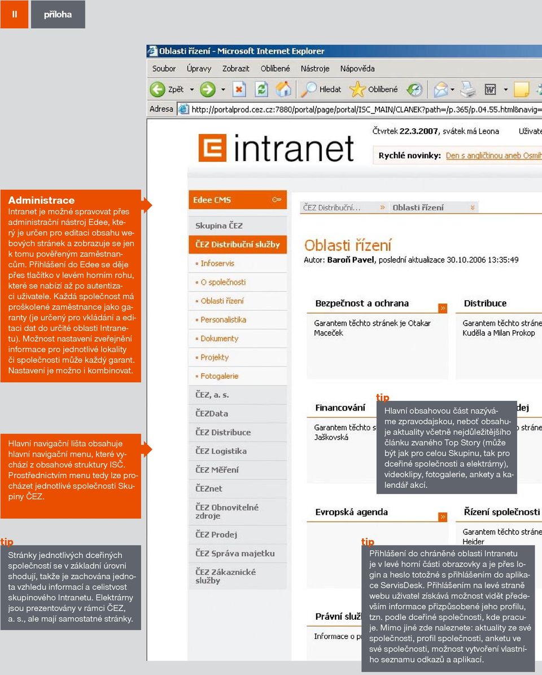Image resolution: width=542 pixels, height=675 pixels.
Task: Expand Forward button history dropdown arrow
Action: (x=223, y=89)
